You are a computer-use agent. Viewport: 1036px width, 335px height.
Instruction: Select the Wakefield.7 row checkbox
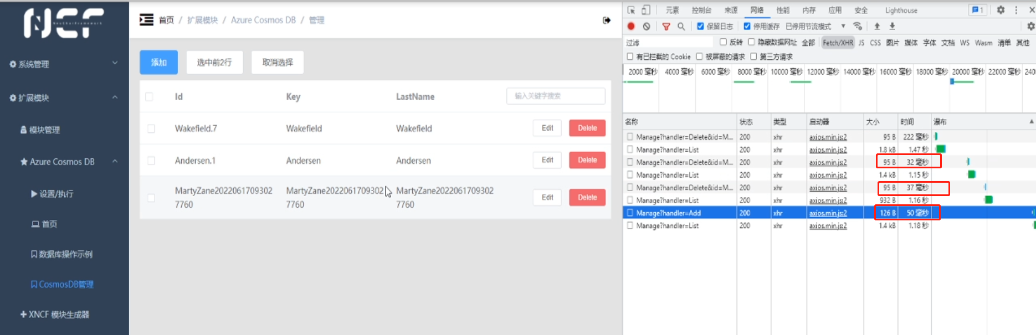click(151, 128)
